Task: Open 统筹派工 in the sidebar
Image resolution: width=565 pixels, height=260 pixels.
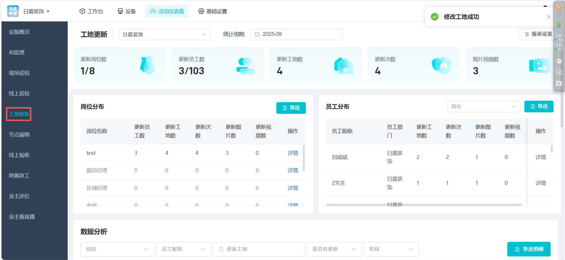Action: click(x=19, y=175)
